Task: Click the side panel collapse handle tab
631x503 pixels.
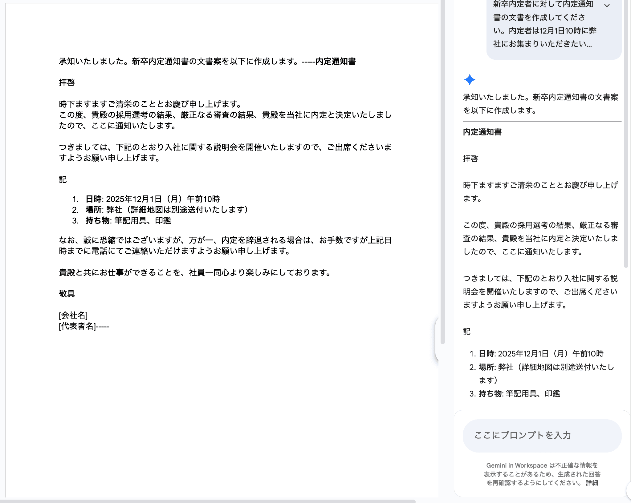Action: pos(437,339)
